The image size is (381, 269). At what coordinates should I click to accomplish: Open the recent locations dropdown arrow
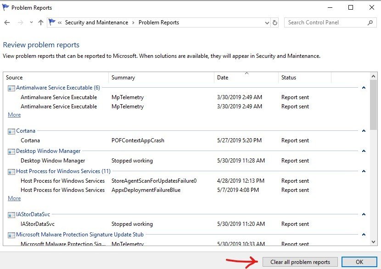[x=31, y=22]
